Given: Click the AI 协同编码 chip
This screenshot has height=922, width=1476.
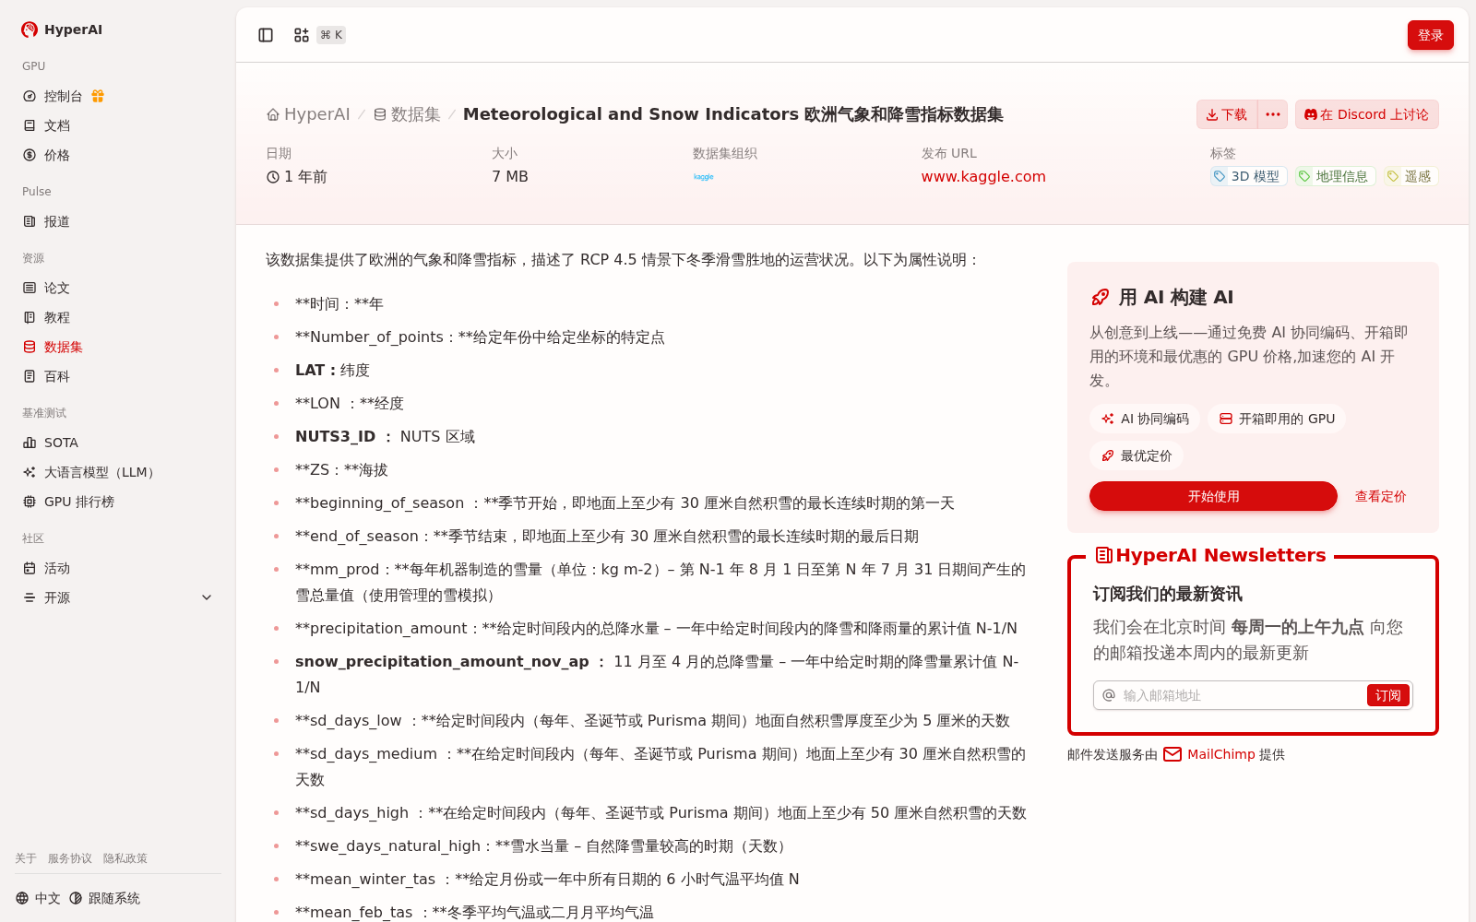Looking at the screenshot, I should click(x=1145, y=419).
